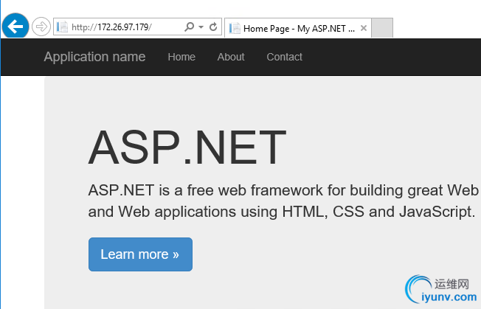Open the Contact navigation link

[x=284, y=57]
